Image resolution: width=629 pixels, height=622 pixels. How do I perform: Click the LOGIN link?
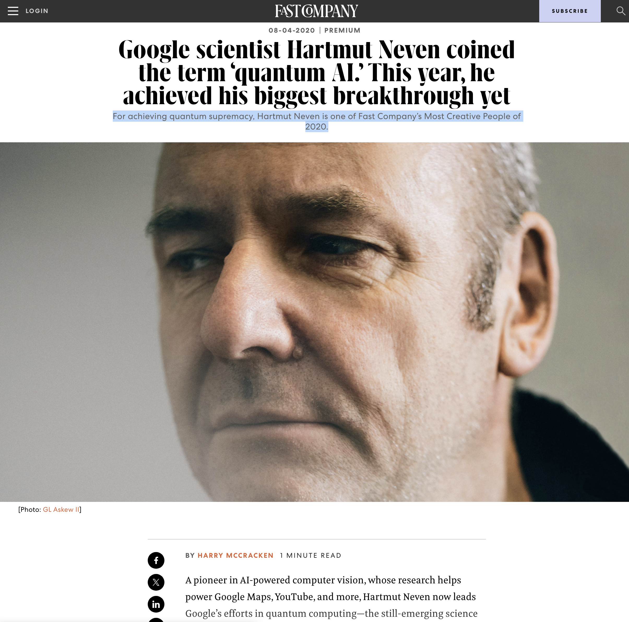37,11
